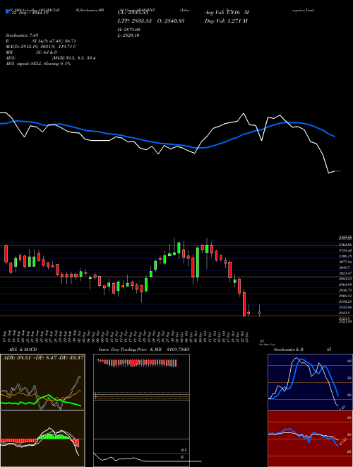353x467 pixels.
Task: Click the 'Avg Vol: 1.316 M' readout
Action: 227,13
